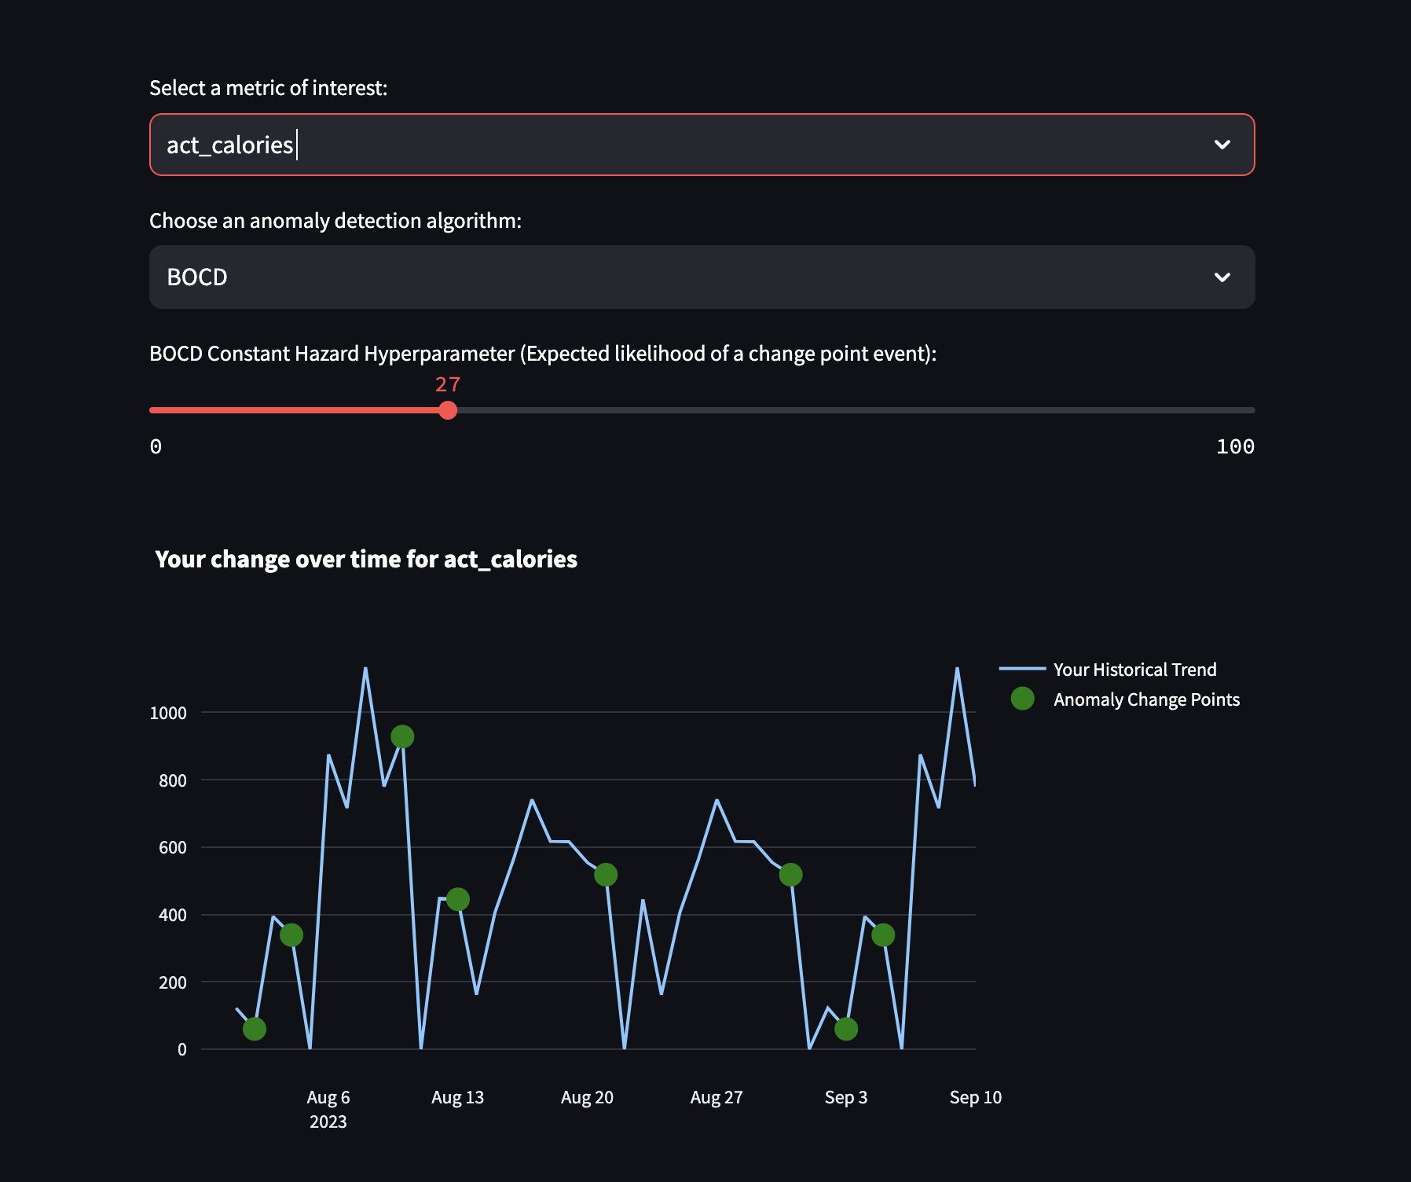Click the hazard slider thumb at 27
Viewport: 1411px width, 1182px height.
448,410
